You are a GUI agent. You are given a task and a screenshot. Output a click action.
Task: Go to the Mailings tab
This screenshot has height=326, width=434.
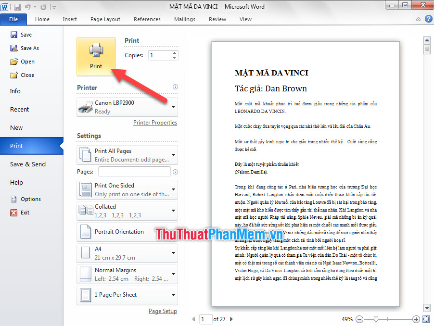[x=185, y=19]
